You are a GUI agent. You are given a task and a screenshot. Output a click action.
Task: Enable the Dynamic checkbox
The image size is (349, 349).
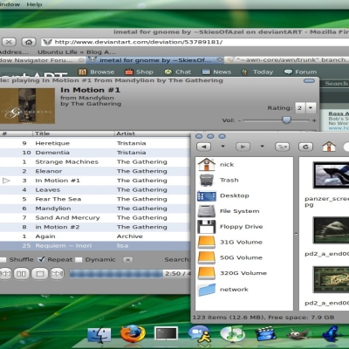(79, 260)
